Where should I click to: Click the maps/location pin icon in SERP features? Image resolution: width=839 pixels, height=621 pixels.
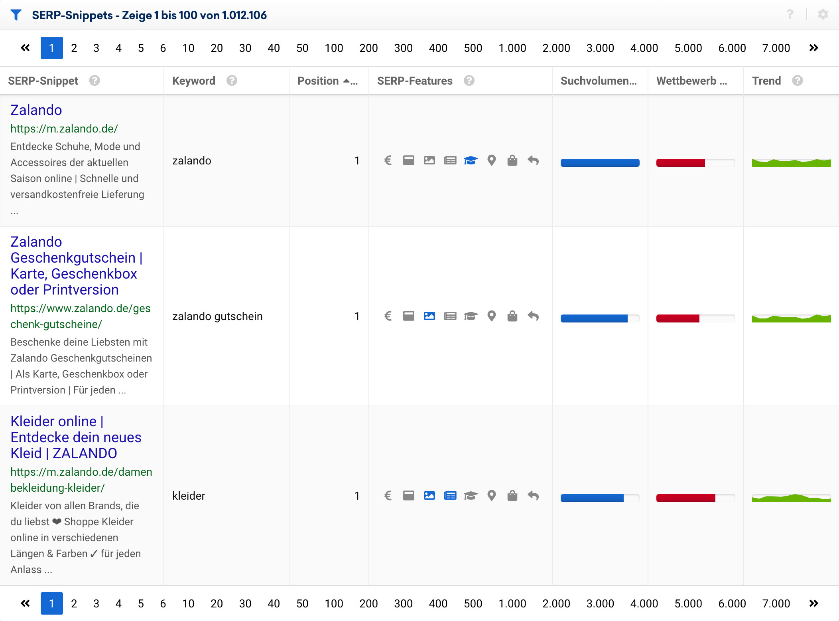pos(492,160)
